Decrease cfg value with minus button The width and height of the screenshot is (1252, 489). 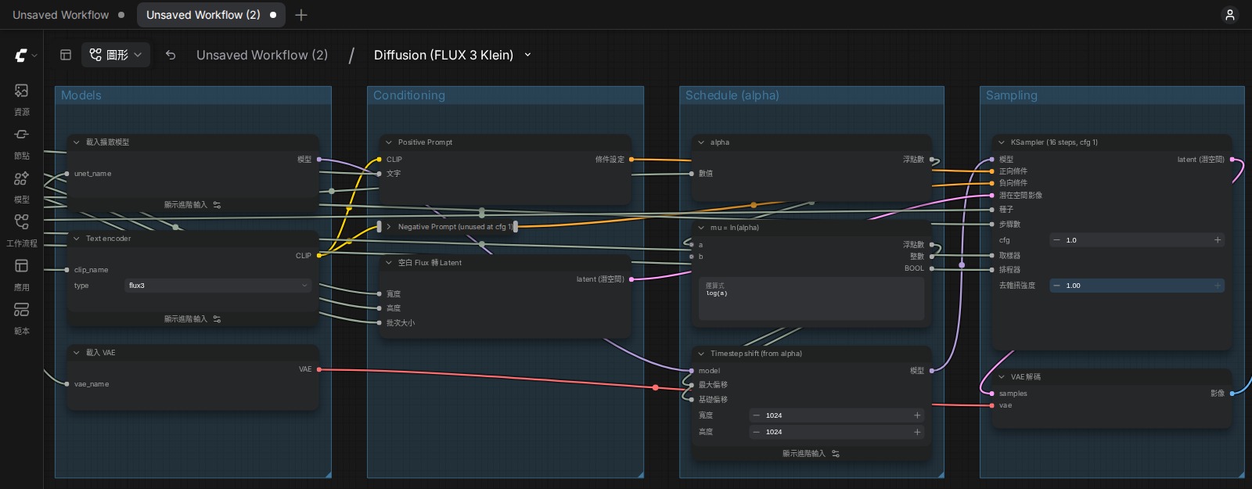click(x=1057, y=240)
